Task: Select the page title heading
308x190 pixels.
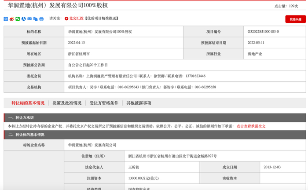Action: coord(58,5)
